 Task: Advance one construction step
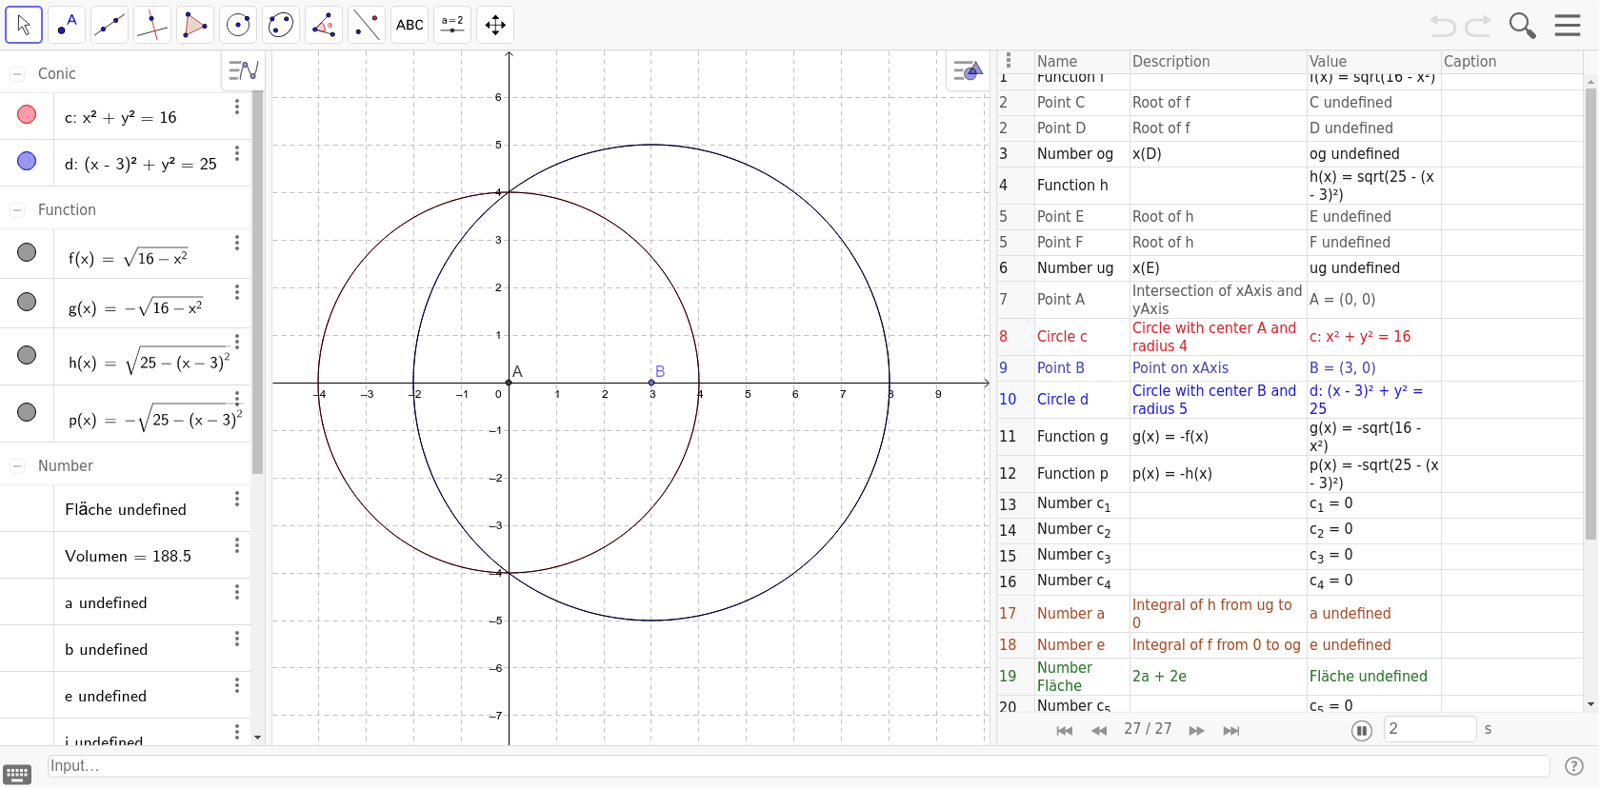point(1197,730)
